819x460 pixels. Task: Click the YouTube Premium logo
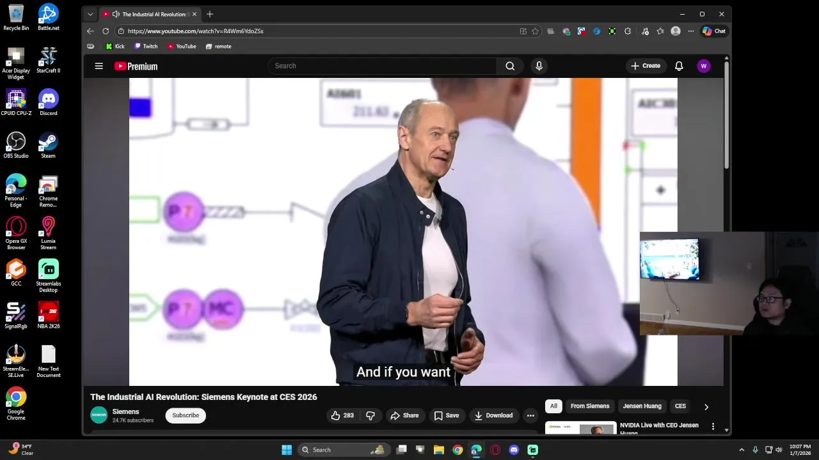pyautogui.click(x=136, y=66)
